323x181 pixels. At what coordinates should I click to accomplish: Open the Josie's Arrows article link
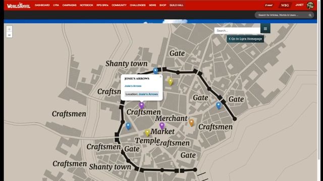point(133,86)
